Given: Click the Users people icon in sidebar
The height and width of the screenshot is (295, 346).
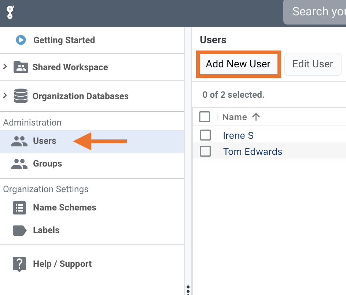Looking at the screenshot, I should pyautogui.click(x=19, y=141).
